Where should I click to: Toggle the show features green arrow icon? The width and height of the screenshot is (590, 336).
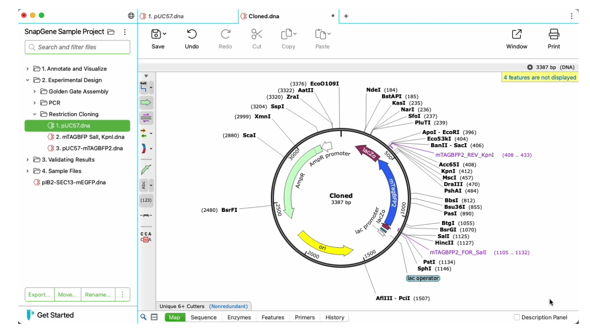click(146, 103)
